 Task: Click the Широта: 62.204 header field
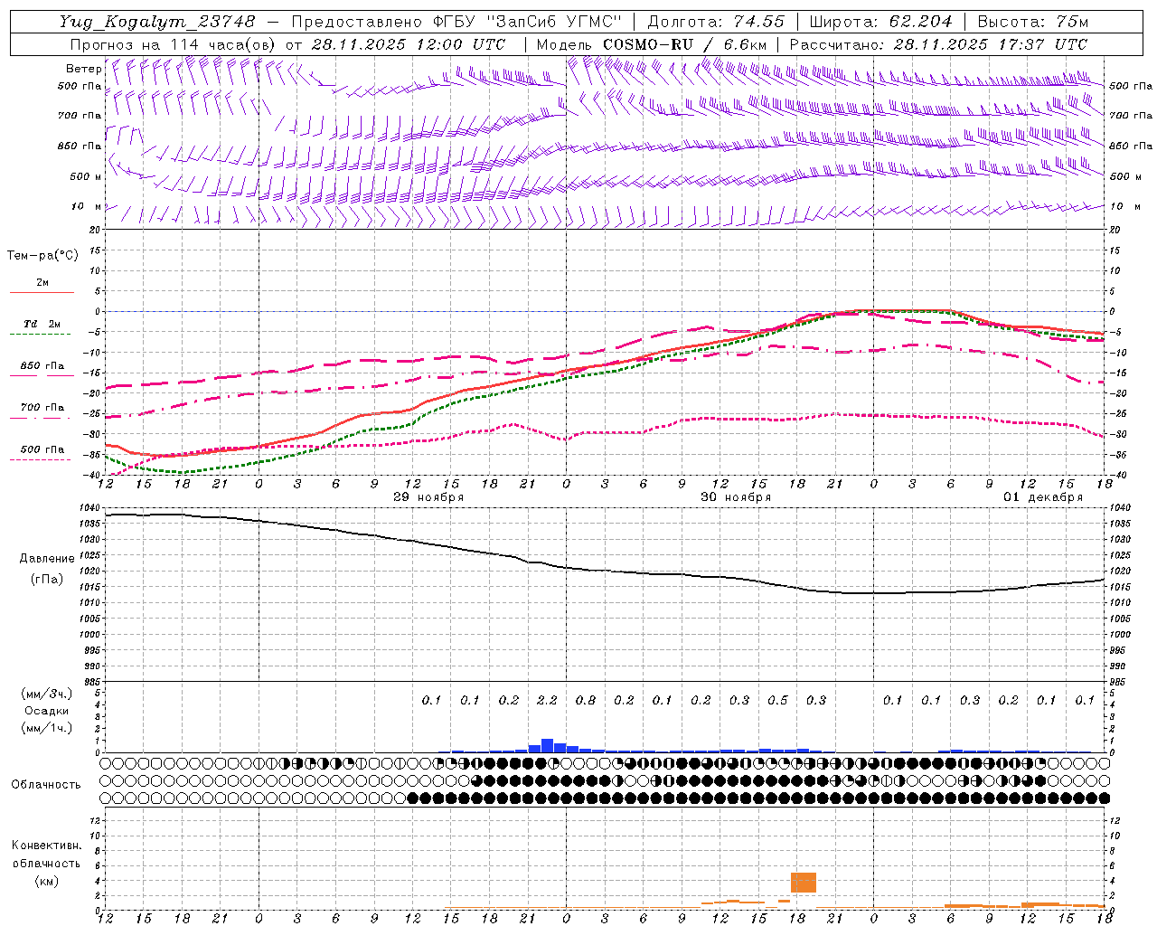(880, 22)
